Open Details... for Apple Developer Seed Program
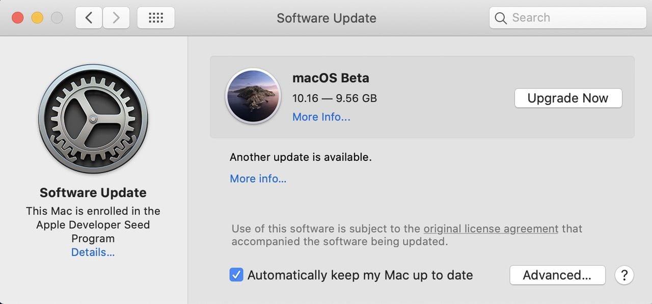This screenshot has height=304, width=652. pyautogui.click(x=93, y=253)
